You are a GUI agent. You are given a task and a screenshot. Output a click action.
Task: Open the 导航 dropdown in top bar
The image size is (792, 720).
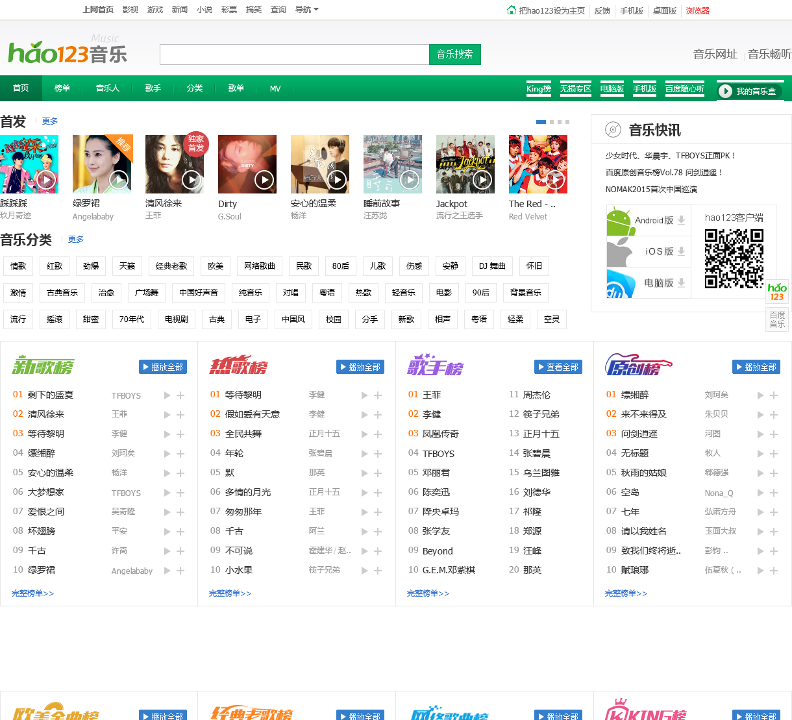(x=307, y=10)
